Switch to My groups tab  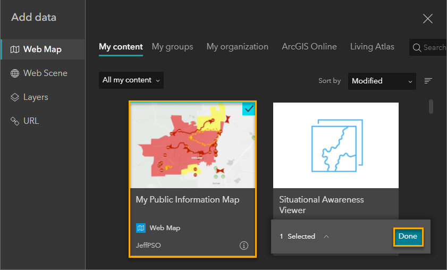[x=172, y=47]
